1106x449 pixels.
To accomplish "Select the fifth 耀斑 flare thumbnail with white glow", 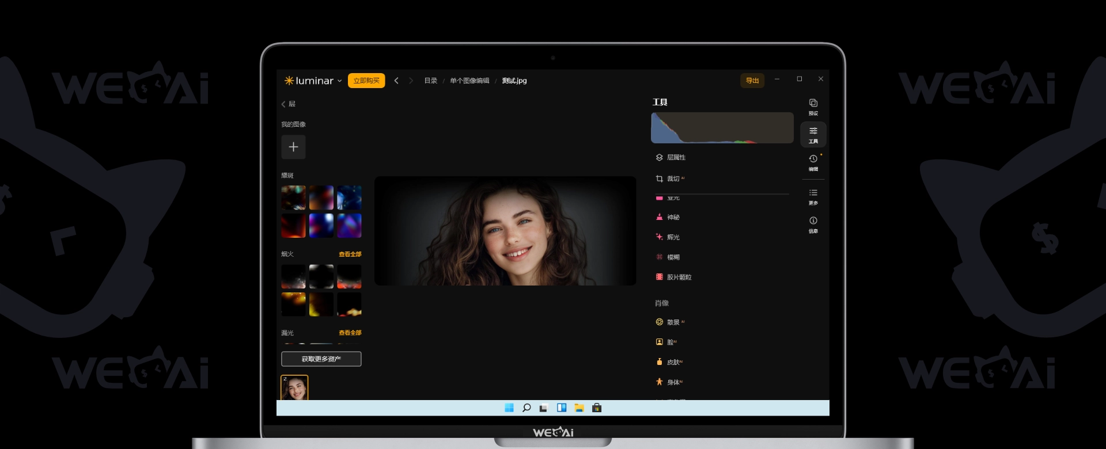I will coord(321,226).
